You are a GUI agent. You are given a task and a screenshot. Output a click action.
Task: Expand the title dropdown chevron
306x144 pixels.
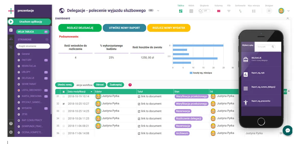coord(158,11)
